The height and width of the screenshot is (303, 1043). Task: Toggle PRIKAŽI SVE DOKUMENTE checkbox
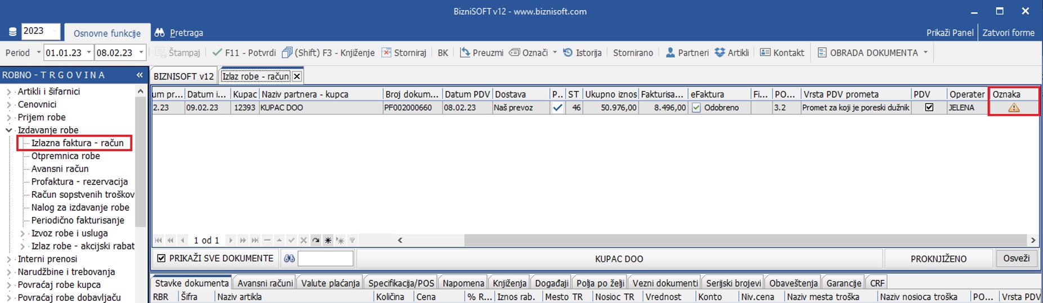(x=161, y=258)
